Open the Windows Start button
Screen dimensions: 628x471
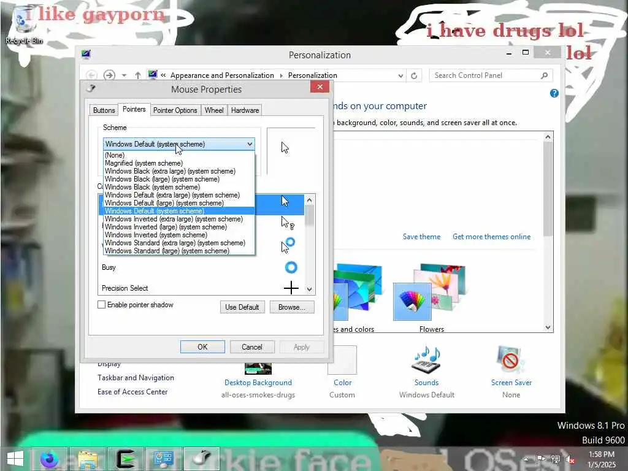[x=15, y=459]
